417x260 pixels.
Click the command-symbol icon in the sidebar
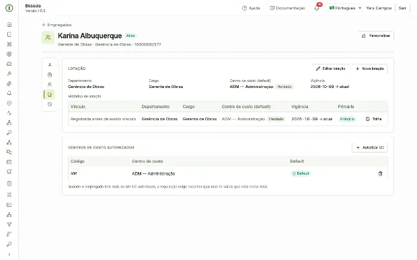[9, 44]
